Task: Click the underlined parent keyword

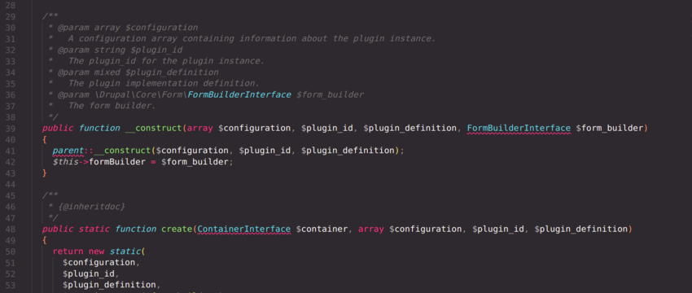Action: coord(68,151)
